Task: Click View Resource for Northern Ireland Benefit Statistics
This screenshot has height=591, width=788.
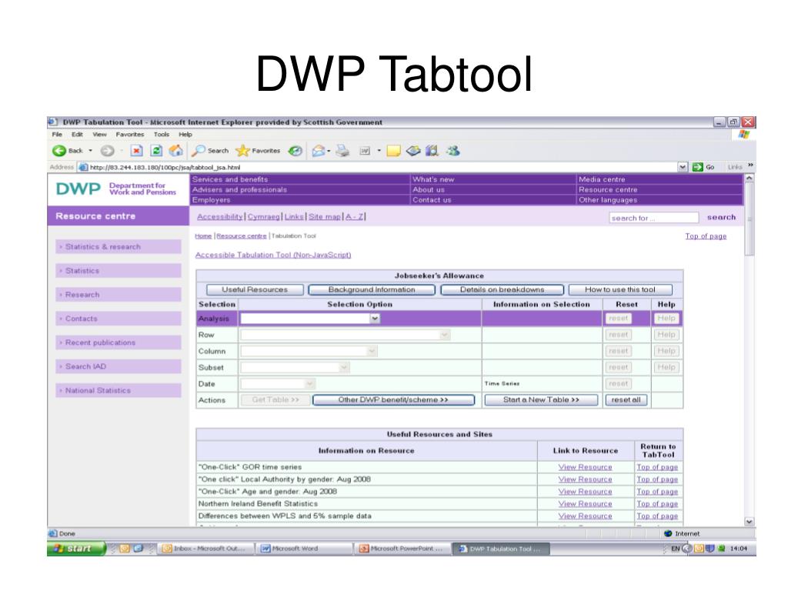Action: point(585,504)
